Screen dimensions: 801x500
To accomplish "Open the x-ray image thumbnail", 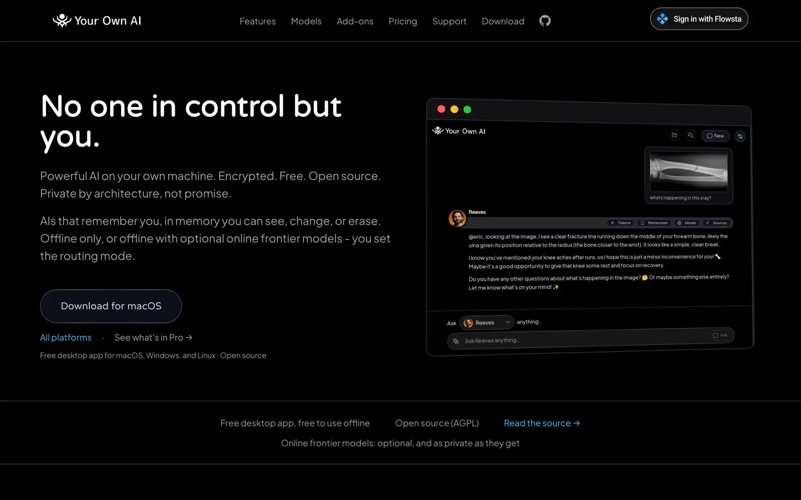I will pos(688,171).
